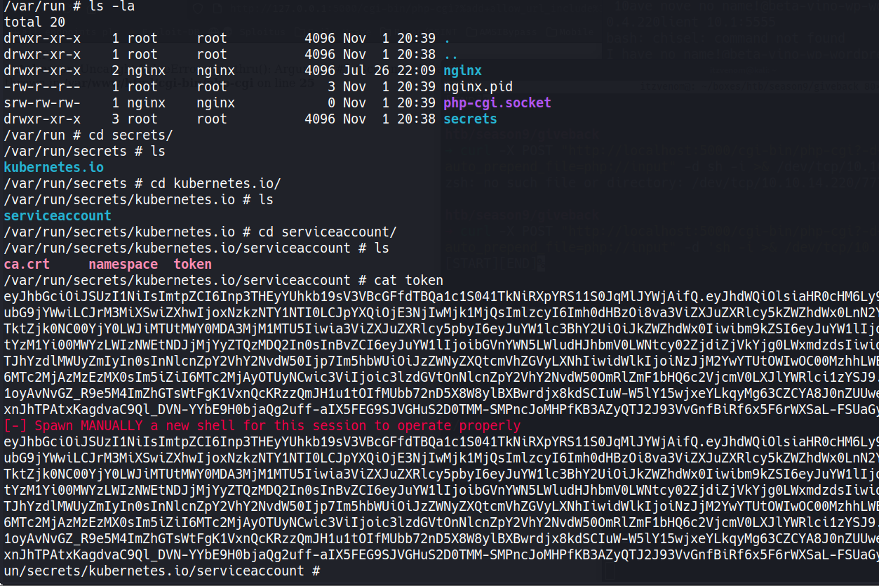Click the kubernetes.io directory listing output
Viewport: 879px width, 586px height.
[53, 168]
